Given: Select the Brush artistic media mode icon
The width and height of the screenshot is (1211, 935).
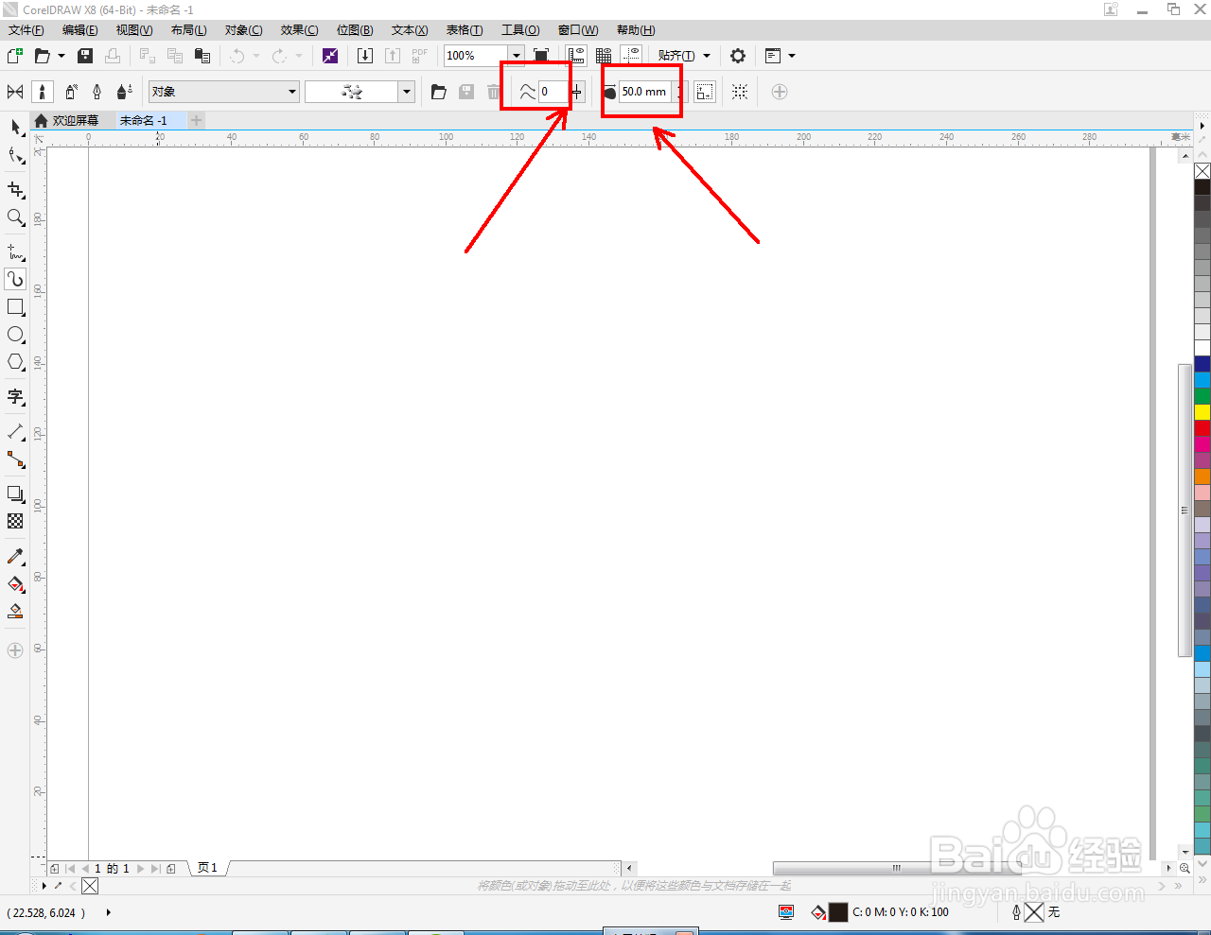Looking at the screenshot, I should tap(42, 92).
